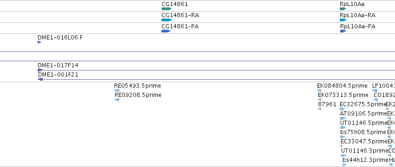Click the CG14861 gene arrow glyph
The height and width of the screenshot is (167, 395).
[x=167, y=9]
